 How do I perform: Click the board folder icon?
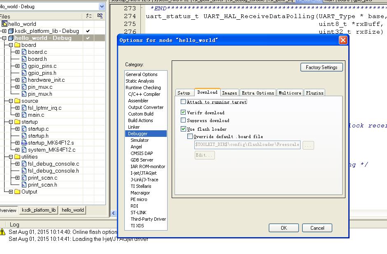(17, 45)
